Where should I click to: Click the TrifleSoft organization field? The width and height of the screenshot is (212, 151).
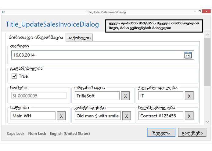pos(97,96)
